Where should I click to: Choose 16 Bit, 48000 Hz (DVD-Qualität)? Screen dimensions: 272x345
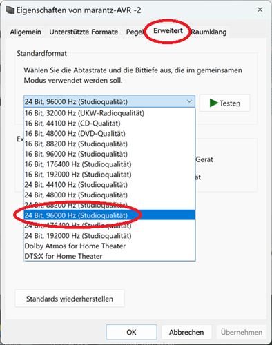click(x=110, y=133)
